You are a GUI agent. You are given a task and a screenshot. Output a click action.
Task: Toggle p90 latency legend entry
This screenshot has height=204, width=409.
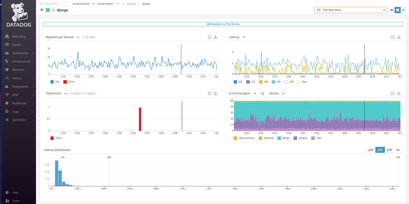click(x=263, y=82)
